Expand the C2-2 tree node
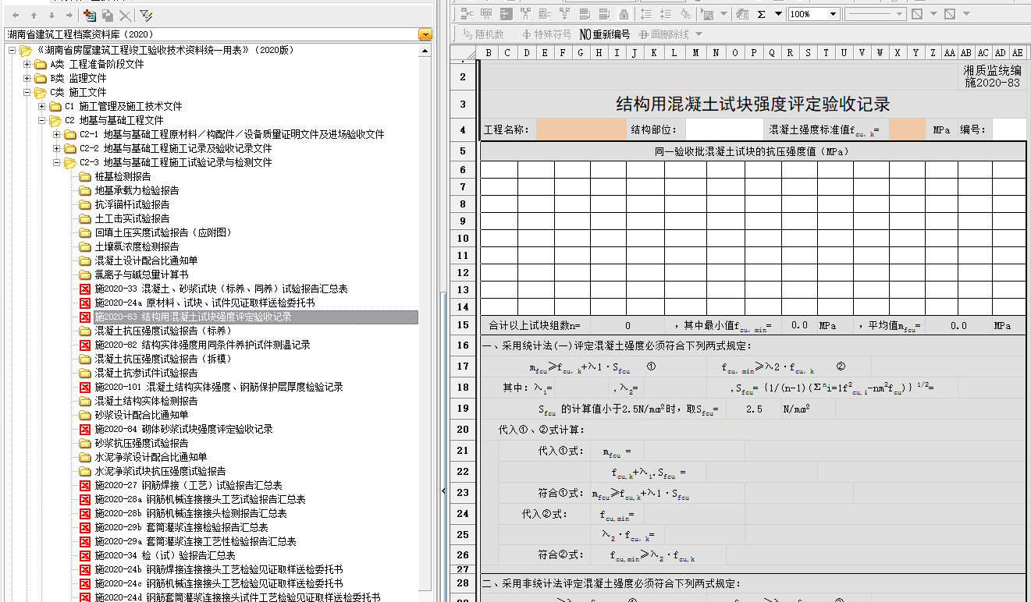The height and width of the screenshot is (602, 1031). coord(57,149)
